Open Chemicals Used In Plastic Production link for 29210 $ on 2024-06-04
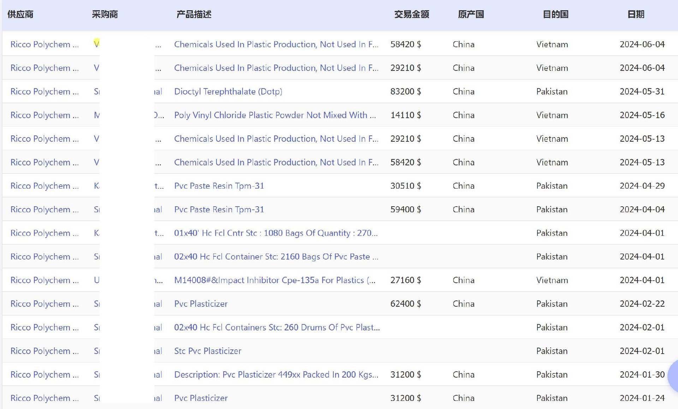 pyautogui.click(x=276, y=68)
